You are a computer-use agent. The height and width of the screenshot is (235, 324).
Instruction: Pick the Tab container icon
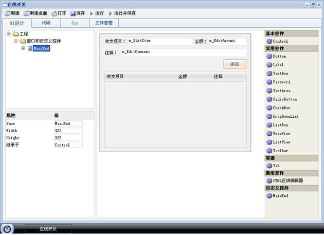pyautogui.click(x=269, y=166)
